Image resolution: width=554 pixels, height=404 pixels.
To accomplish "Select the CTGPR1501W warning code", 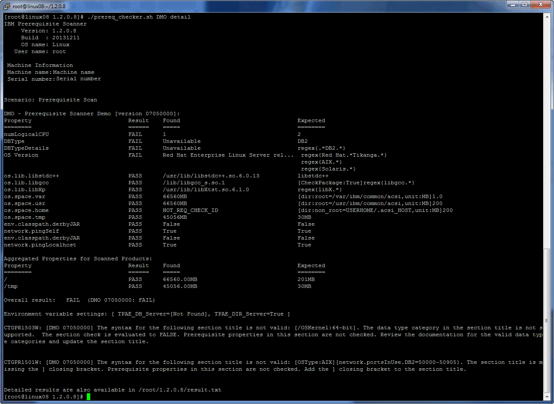I will click(20, 362).
